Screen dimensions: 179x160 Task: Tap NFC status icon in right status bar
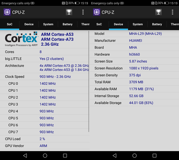click(x=153, y=3)
